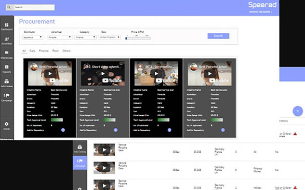Open the Geo dropdown showing United Kingdom
The width and height of the screenshot is (305, 190).
click(x=110, y=37)
